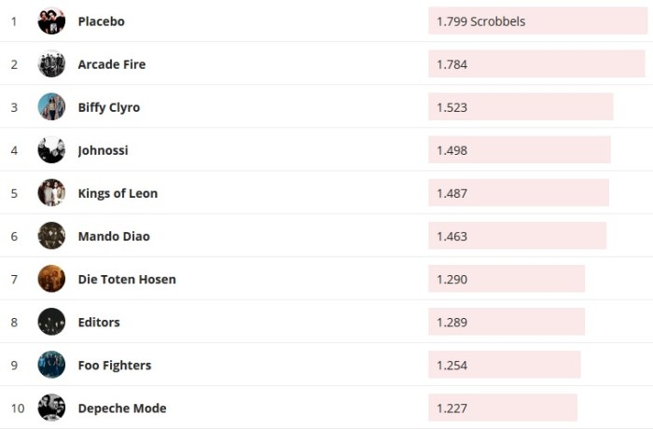The height and width of the screenshot is (429, 653).
Task: Click the 1.254 bar for Foo Fighters
Action: [505, 365]
